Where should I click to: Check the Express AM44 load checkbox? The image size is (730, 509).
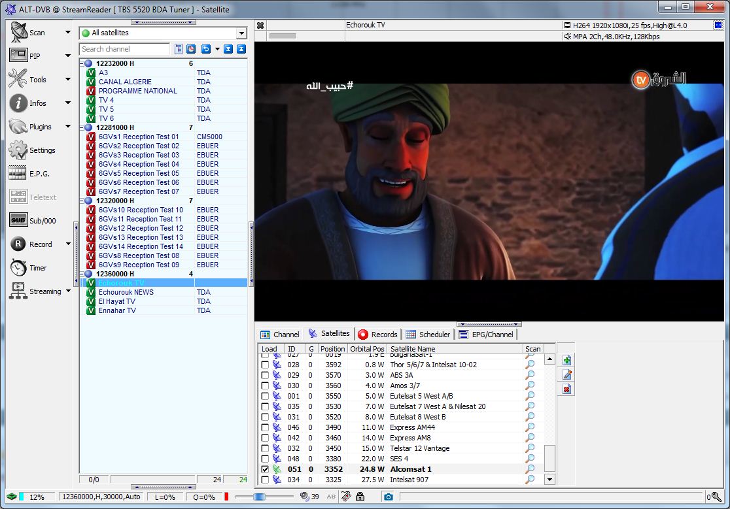[265, 427]
